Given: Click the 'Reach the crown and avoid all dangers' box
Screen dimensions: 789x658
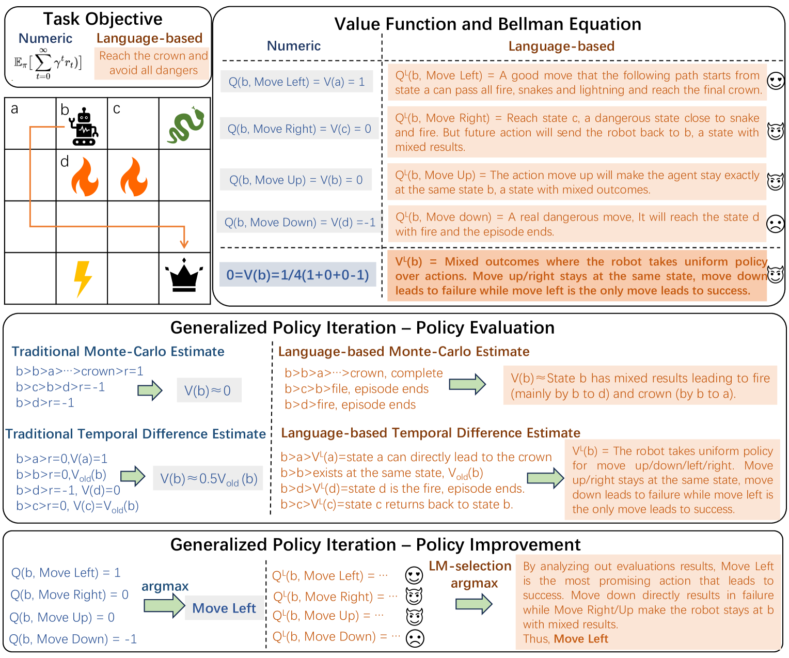Looking at the screenshot, I should click(153, 63).
